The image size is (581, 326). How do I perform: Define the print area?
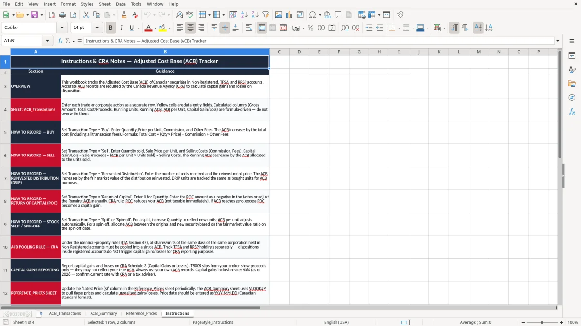[x=361, y=15]
